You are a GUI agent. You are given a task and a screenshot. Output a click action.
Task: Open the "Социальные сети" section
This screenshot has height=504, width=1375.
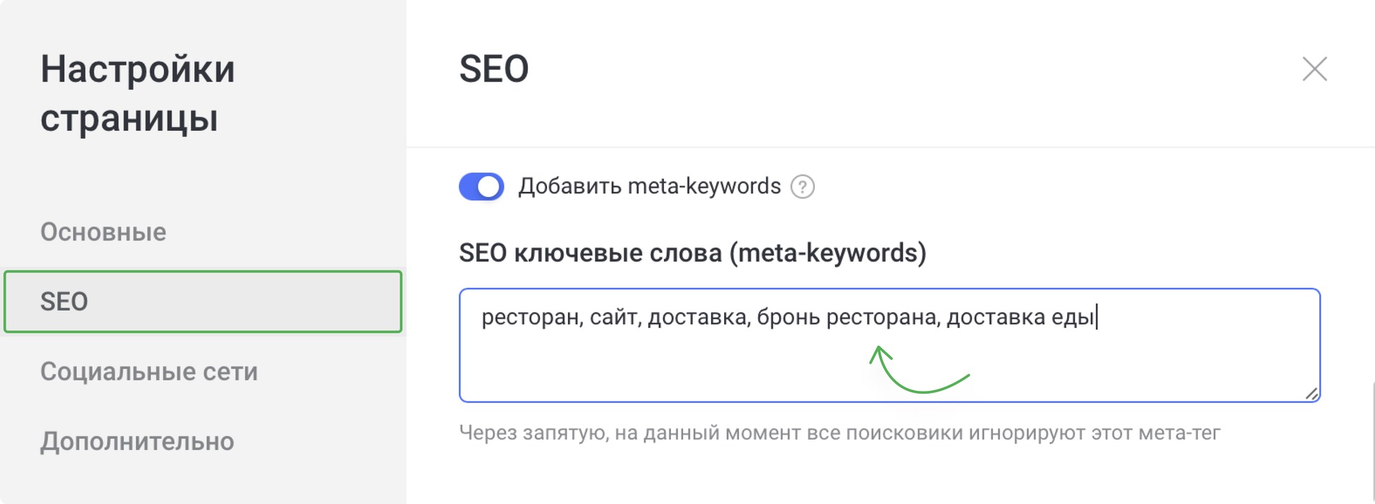click(149, 372)
